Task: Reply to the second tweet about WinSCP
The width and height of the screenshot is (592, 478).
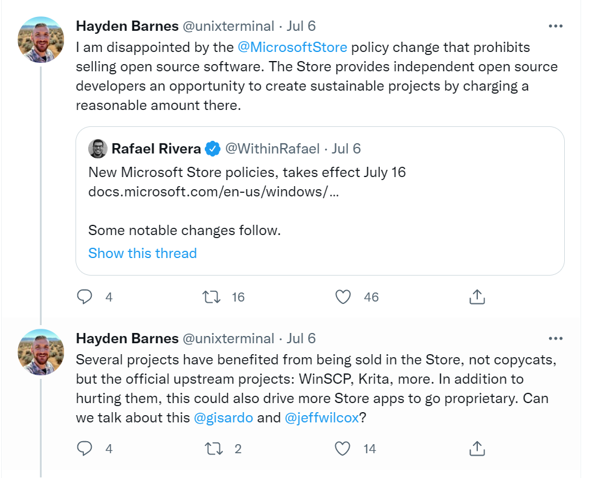Action: [85, 448]
